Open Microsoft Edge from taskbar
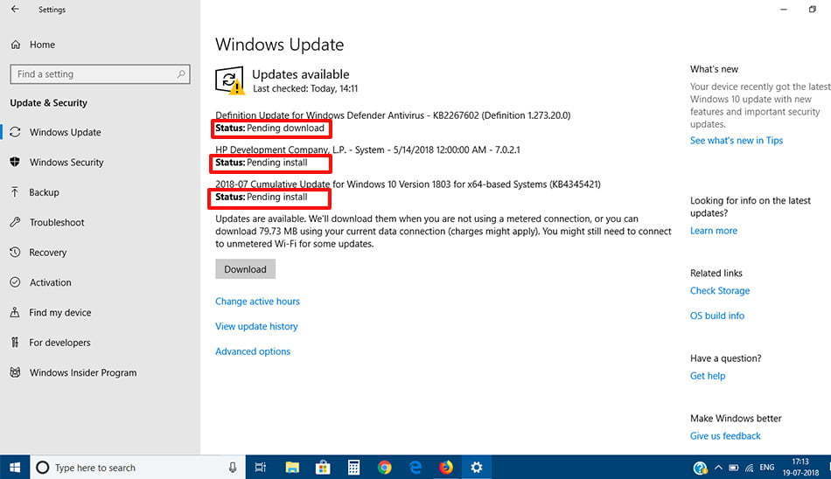This screenshot has height=479, width=831. point(415,468)
